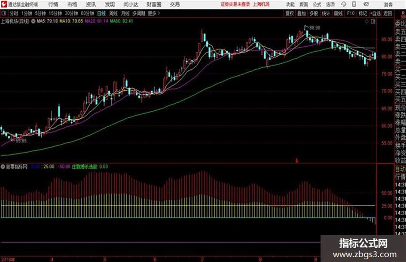Viewport: 406px width, 262px height.
Task: Open the 交易 menu
Action: click(x=175, y=4)
